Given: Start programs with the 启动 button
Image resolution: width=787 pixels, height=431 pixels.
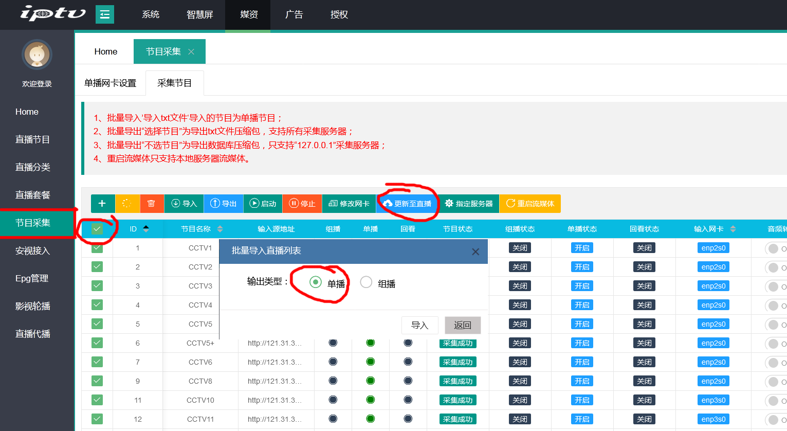Looking at the screenshot, I should click(x=263, y=204).
